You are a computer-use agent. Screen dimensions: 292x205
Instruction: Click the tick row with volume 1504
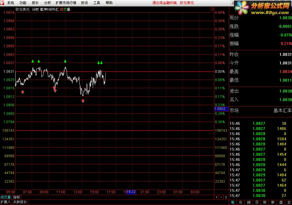pos(260,139)
